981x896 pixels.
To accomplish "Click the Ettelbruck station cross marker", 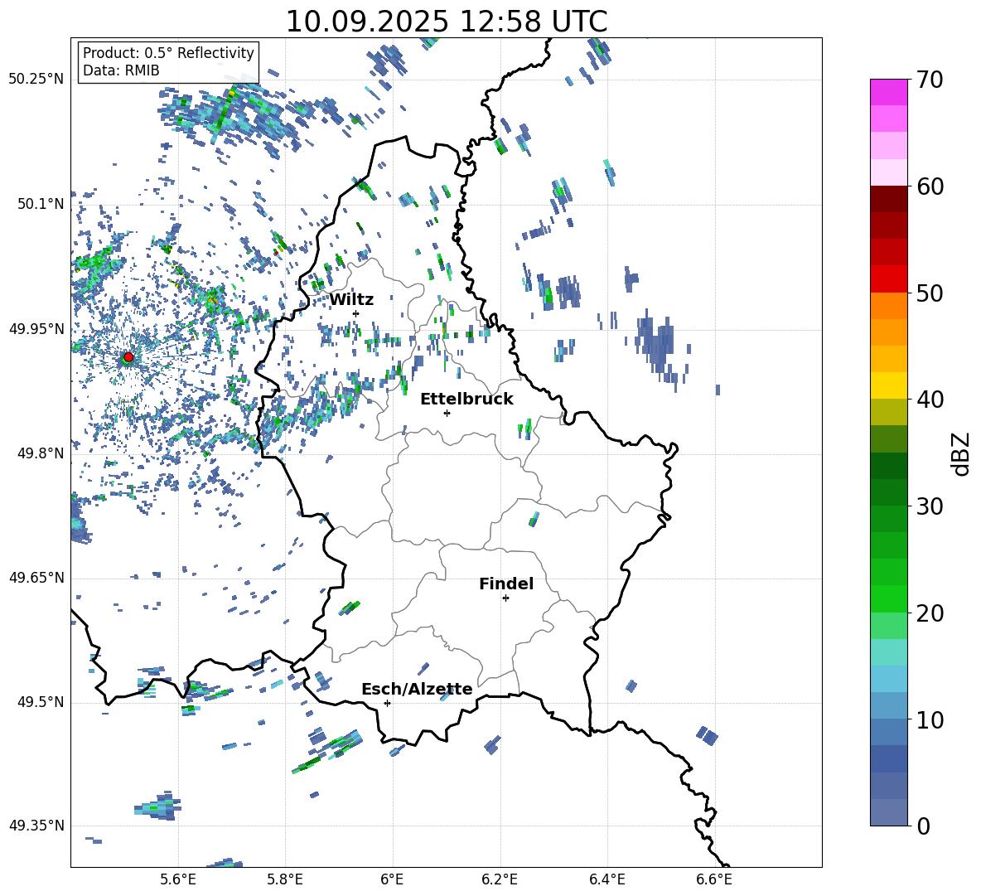I will click(447, 413).
